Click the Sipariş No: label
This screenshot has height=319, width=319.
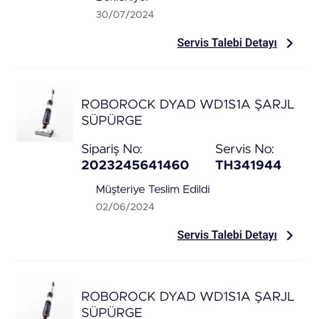click(112, 149)
